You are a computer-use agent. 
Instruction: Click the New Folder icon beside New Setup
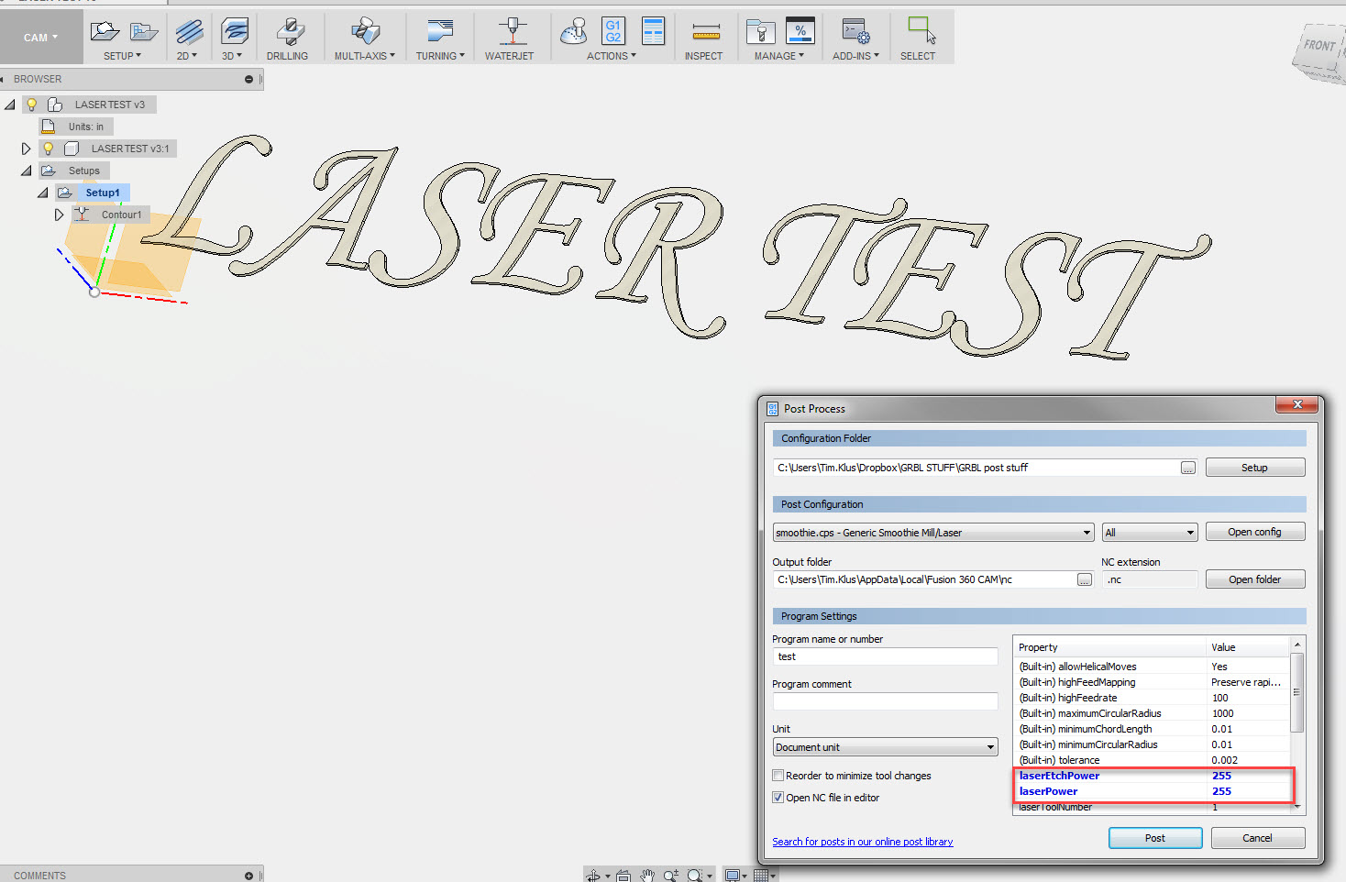click(144, 31)
